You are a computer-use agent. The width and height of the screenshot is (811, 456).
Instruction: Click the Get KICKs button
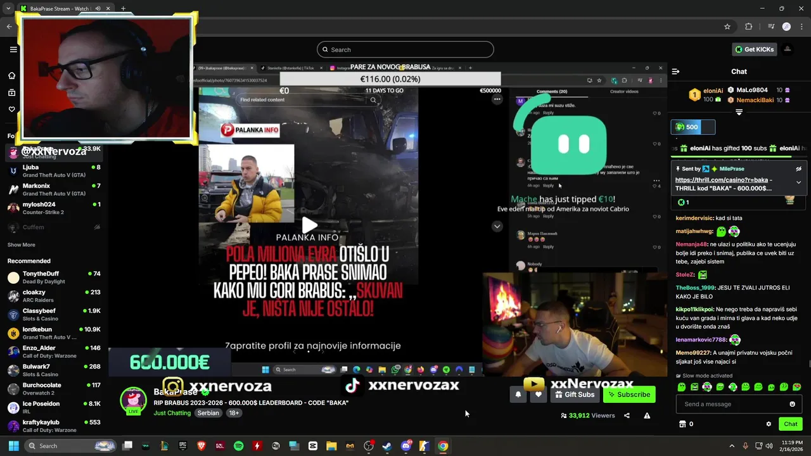click(x=754, y=49)
